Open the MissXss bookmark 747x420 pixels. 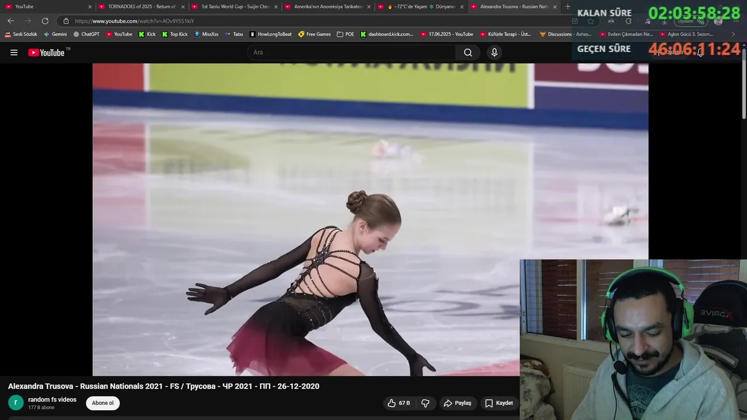(206, 34)
